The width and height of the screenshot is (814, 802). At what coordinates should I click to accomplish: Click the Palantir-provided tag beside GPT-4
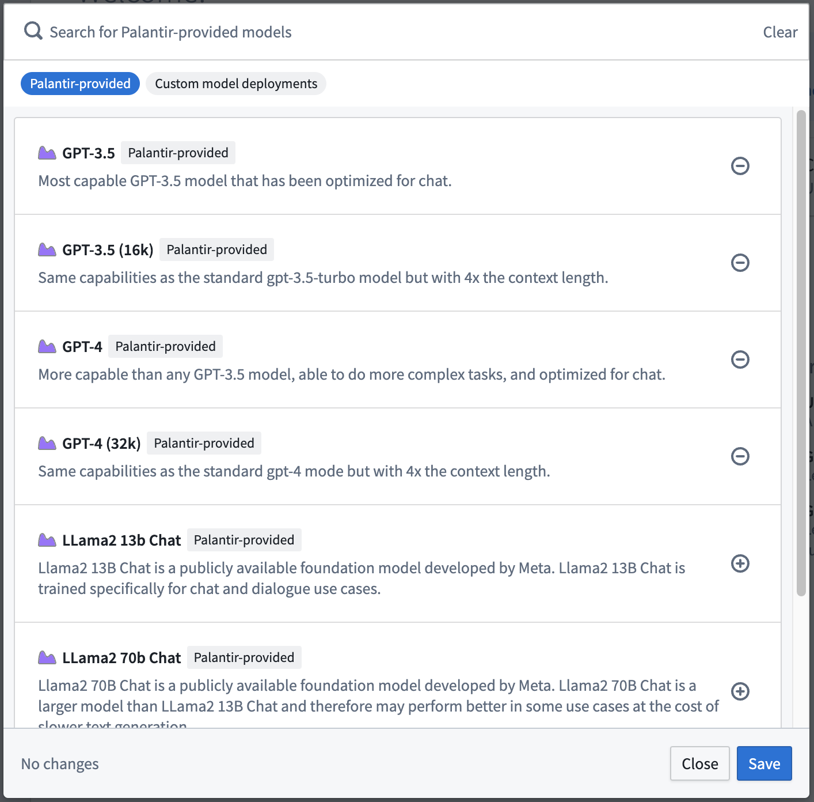pos(165,346)
